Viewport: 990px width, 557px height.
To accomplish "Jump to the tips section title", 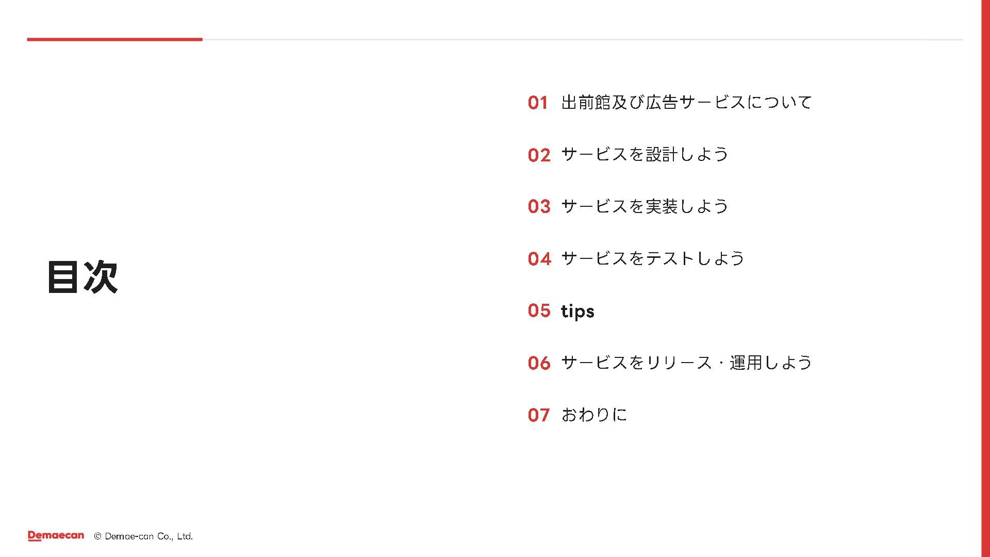I will tap(577, 311).
